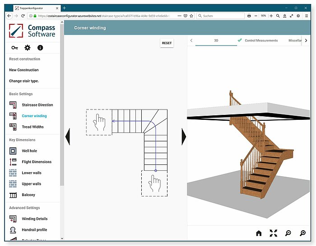This screenshot has width=316, height=246.
Task: Click the Flight Dimensions icon
Action: coord(13,162)
